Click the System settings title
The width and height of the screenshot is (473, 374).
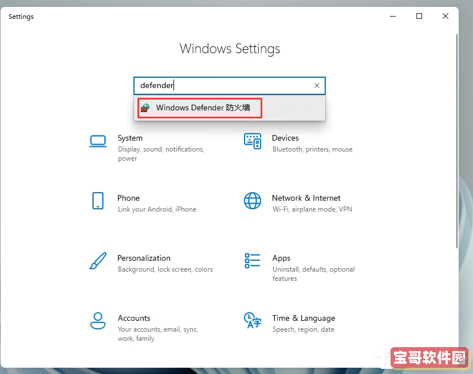click(x=130, y=138)
